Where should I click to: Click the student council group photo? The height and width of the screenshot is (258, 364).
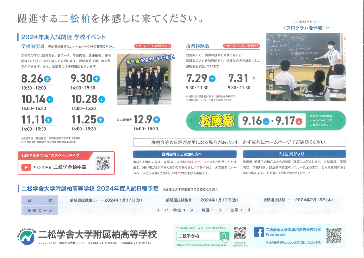click(144, 79)
